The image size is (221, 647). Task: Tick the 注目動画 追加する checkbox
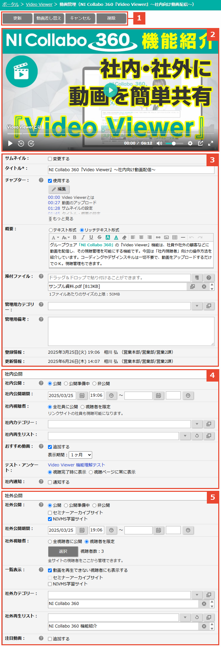click(x=50, y=639)
